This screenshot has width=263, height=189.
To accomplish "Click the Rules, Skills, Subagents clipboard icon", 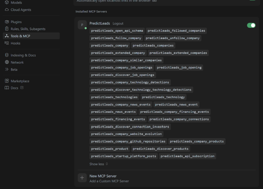I will pos(7,29).
